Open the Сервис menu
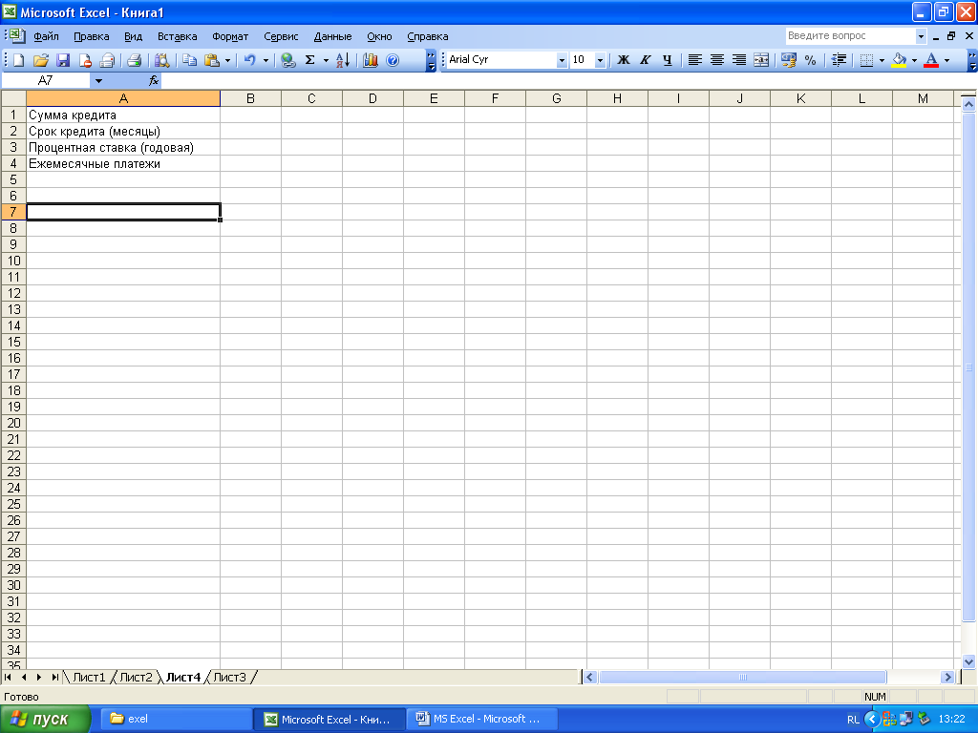The width and height of the screenshot is (978, 733). tap(281, 36)
